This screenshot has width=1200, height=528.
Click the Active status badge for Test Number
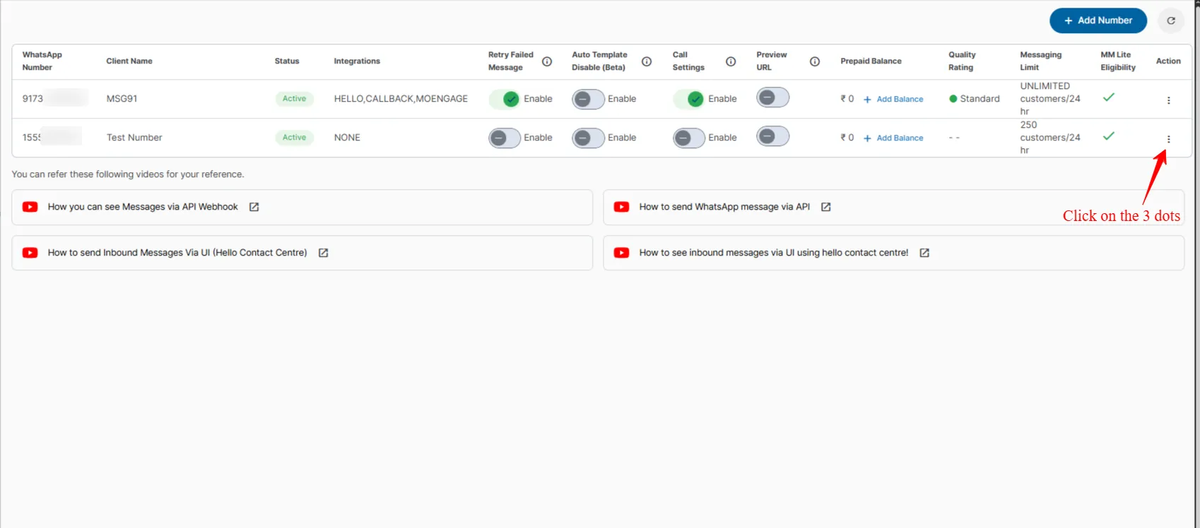pos(294,138)
